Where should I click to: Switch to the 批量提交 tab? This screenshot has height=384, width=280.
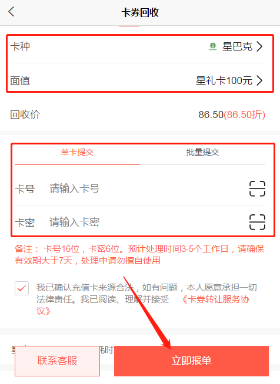click(202, 152)
